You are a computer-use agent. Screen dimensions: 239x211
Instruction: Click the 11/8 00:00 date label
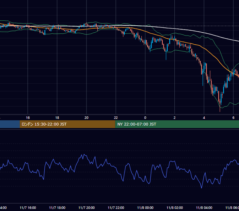145,207
